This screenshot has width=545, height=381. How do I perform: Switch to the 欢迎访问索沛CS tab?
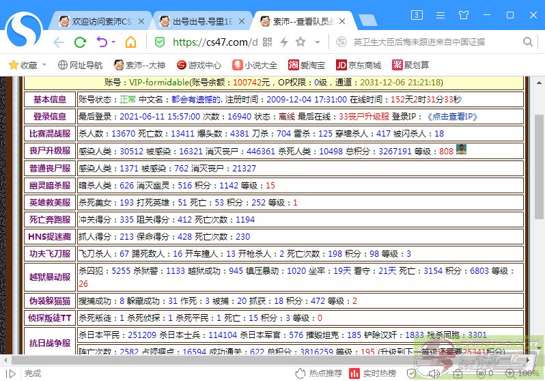[x=96, y=21]
